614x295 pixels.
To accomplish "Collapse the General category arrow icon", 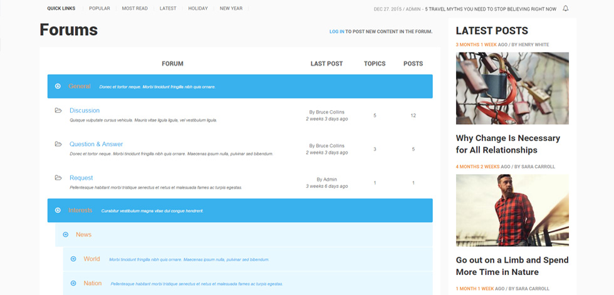I will 58,86.
